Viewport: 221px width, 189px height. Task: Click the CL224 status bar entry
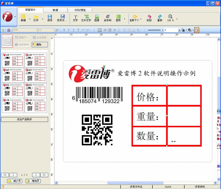point(168,187)
